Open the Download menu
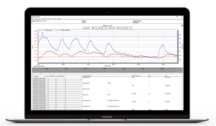The image size is (216, 126). click(x=43, y=19)
